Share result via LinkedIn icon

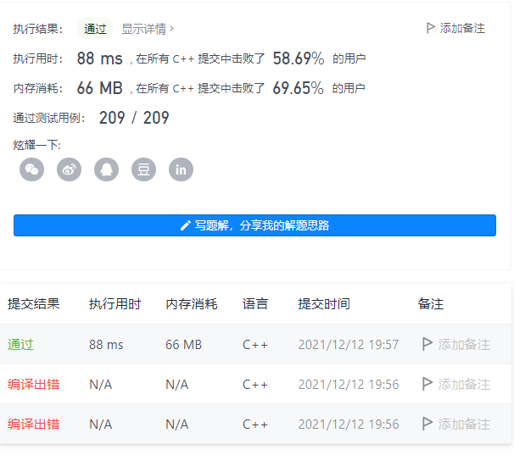182,169
